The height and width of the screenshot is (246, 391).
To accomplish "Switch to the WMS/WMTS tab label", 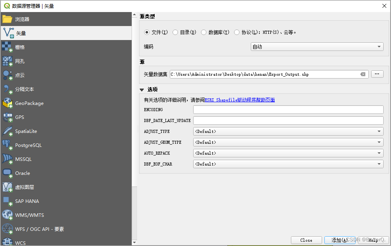I will [x=30, y=215].
